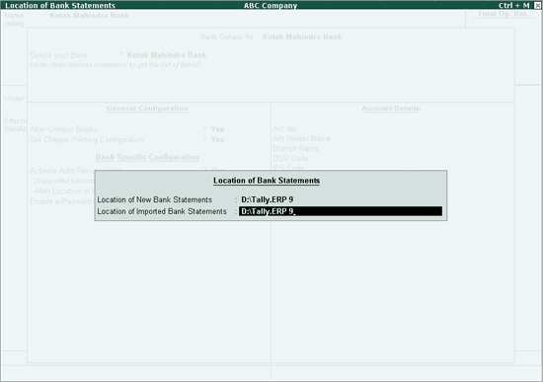This screenshot has height=382, width=543.
Task: Click the General Configuration heading
Action: tap(147, 109)
